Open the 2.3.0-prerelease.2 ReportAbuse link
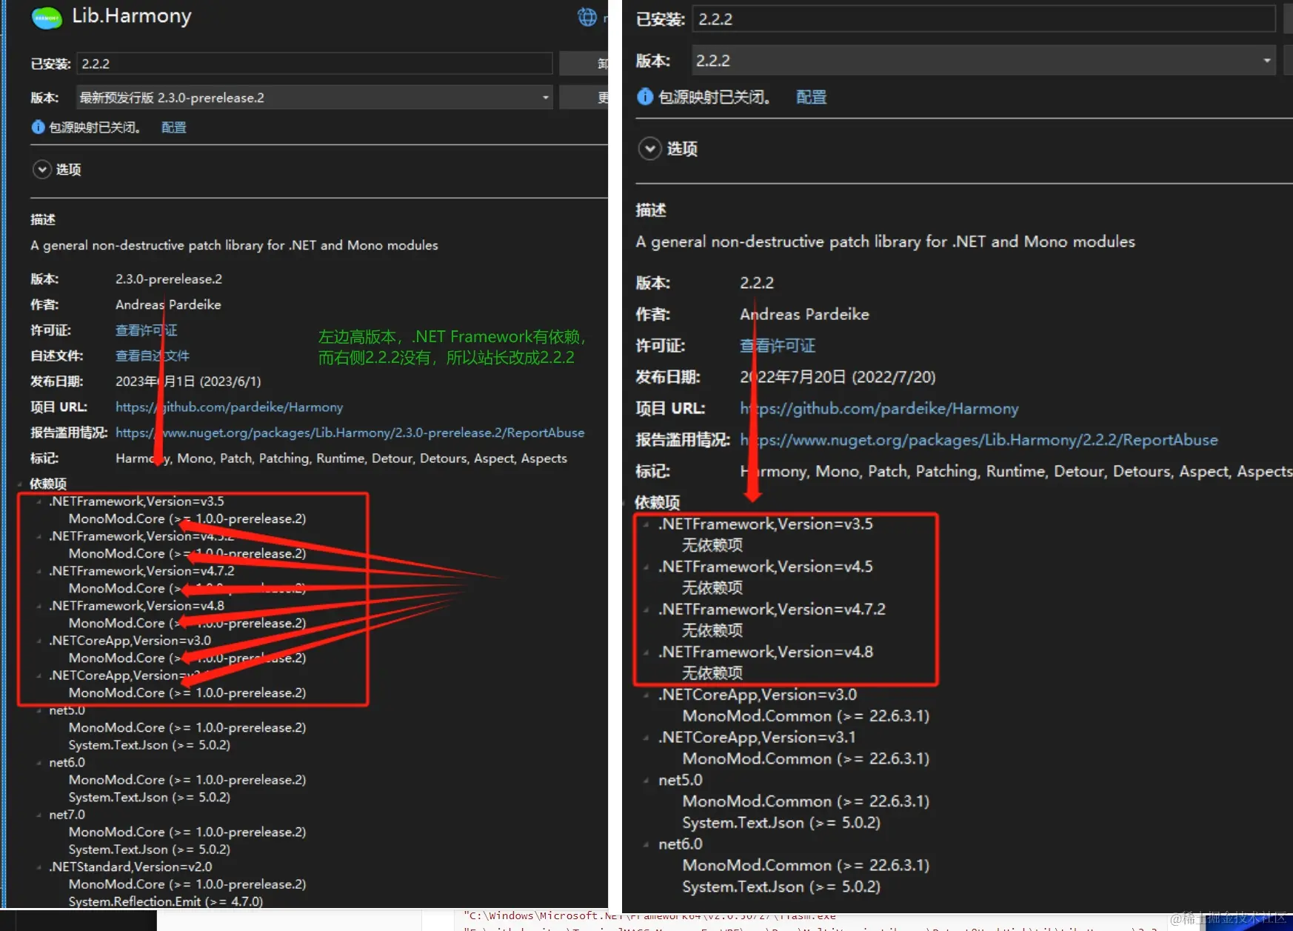Screen dimensions: 1293x931 tap(350, 433)
